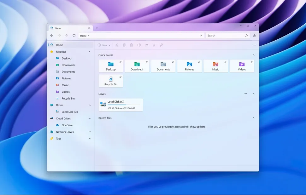
Task: Unpin the Downloads tile from Quick access
Action: tap(146, 61)
